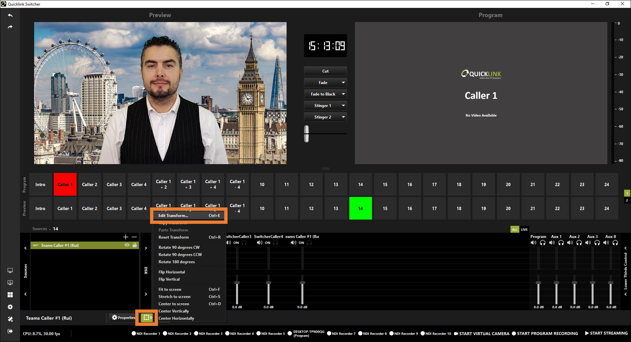The image size is (631, 342).
Task: Expand the Fade to Black dropdown arrow
Action: (343, 94)
